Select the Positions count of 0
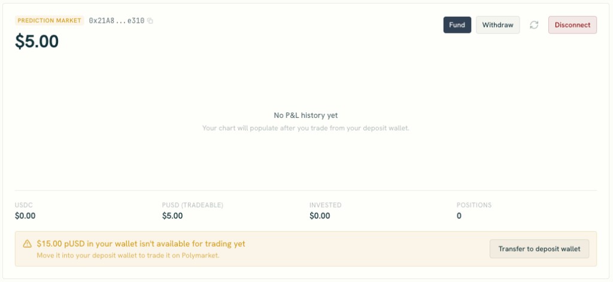613x282 pixels. coord(459,216)
